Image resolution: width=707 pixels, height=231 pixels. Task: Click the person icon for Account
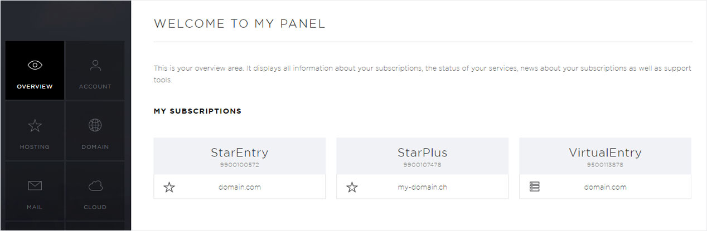[x=95, y=65]
